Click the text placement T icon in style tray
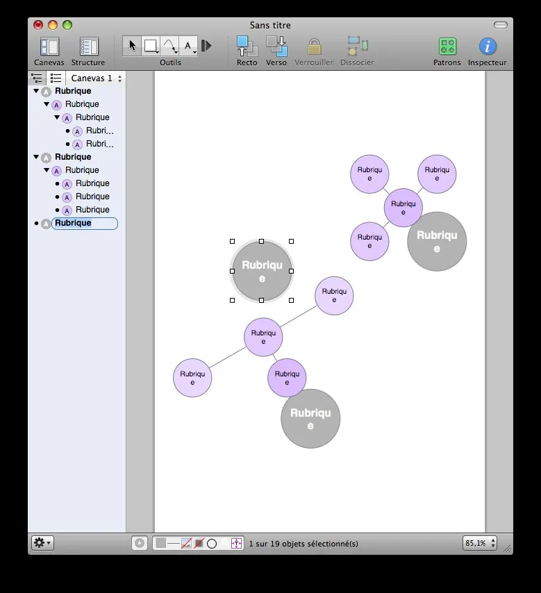The width and height of the screenshot is (541, 593). (236, 544)
